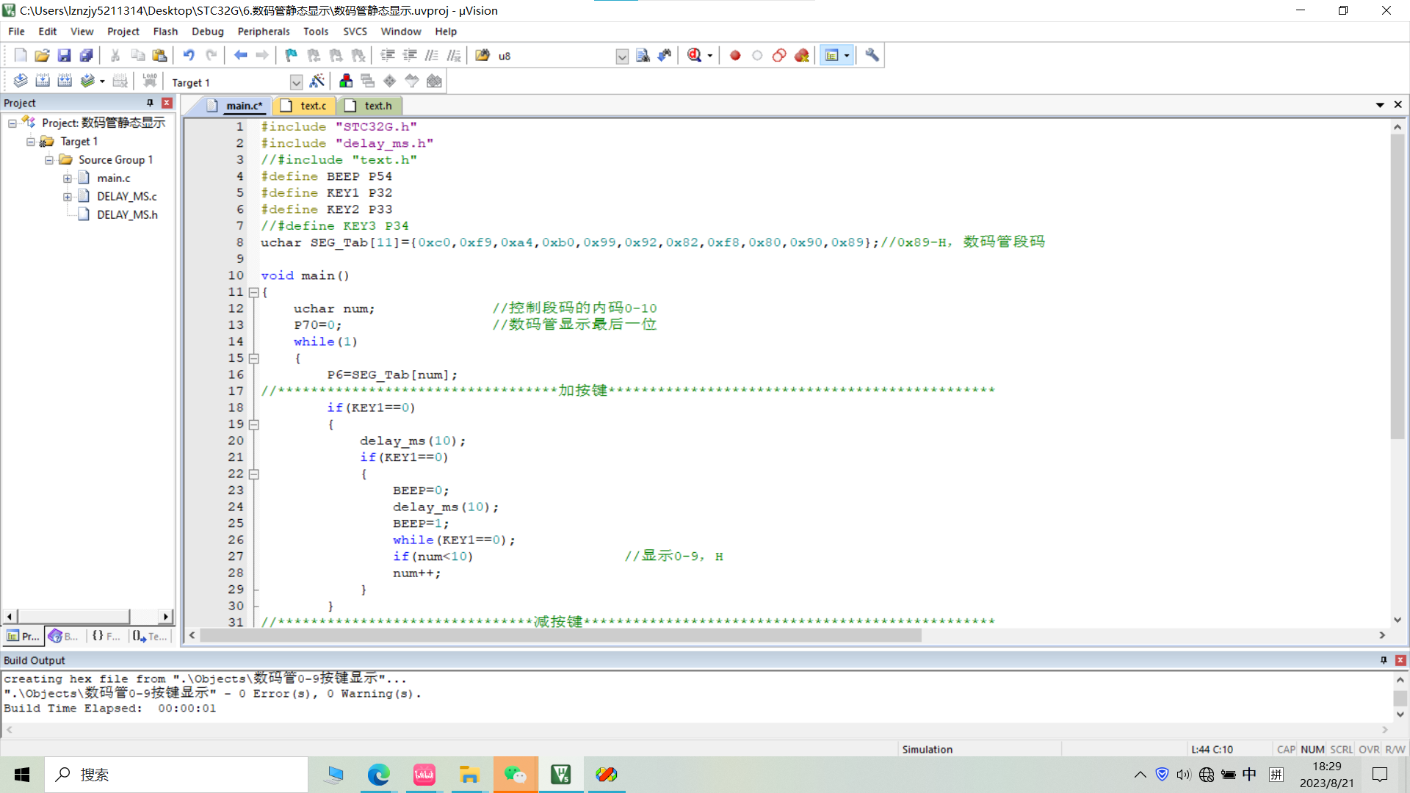Open File Explorer from taskbar
Viewport: 1410px width, 793px height.
point(469,775)
